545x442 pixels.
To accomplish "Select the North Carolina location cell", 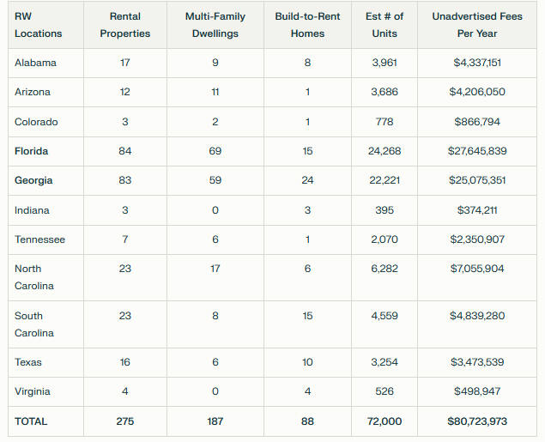I will 34,277.
